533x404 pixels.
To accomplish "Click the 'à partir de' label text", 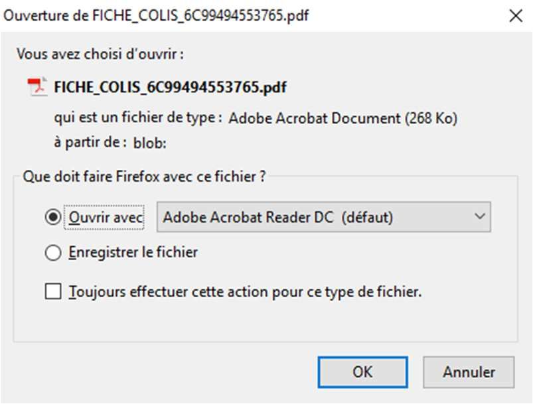I will 90,143.
